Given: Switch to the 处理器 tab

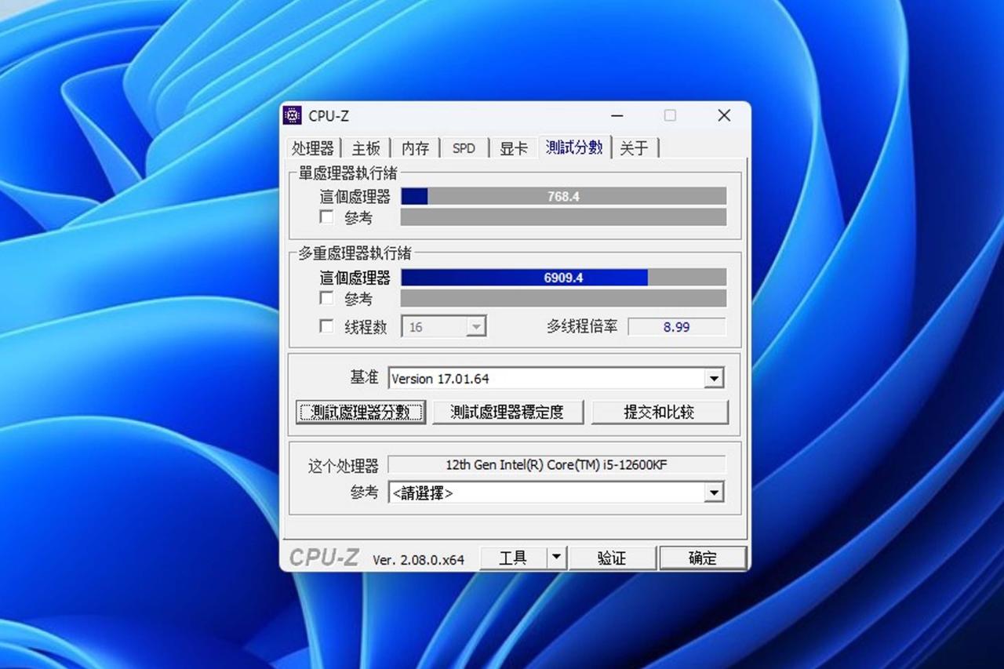Looking at the screenshot, I should (x=313, y=148).
